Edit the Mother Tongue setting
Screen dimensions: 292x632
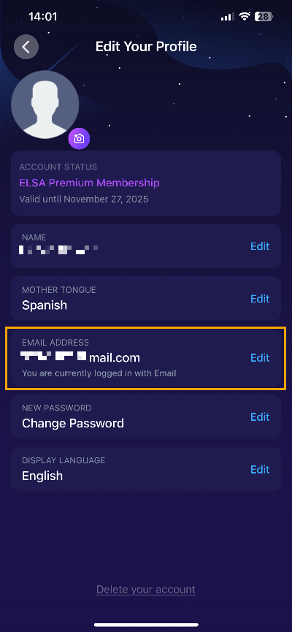tap(260, 299)
